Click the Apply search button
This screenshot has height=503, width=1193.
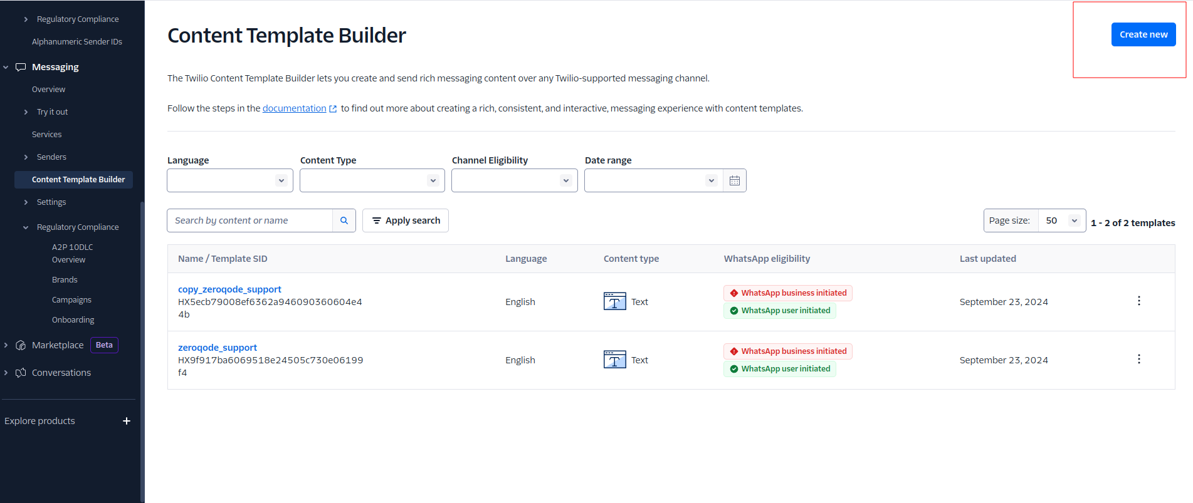(406, 220)
